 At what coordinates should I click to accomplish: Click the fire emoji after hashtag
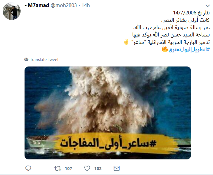pyautogui.click(x=165, y=49)
